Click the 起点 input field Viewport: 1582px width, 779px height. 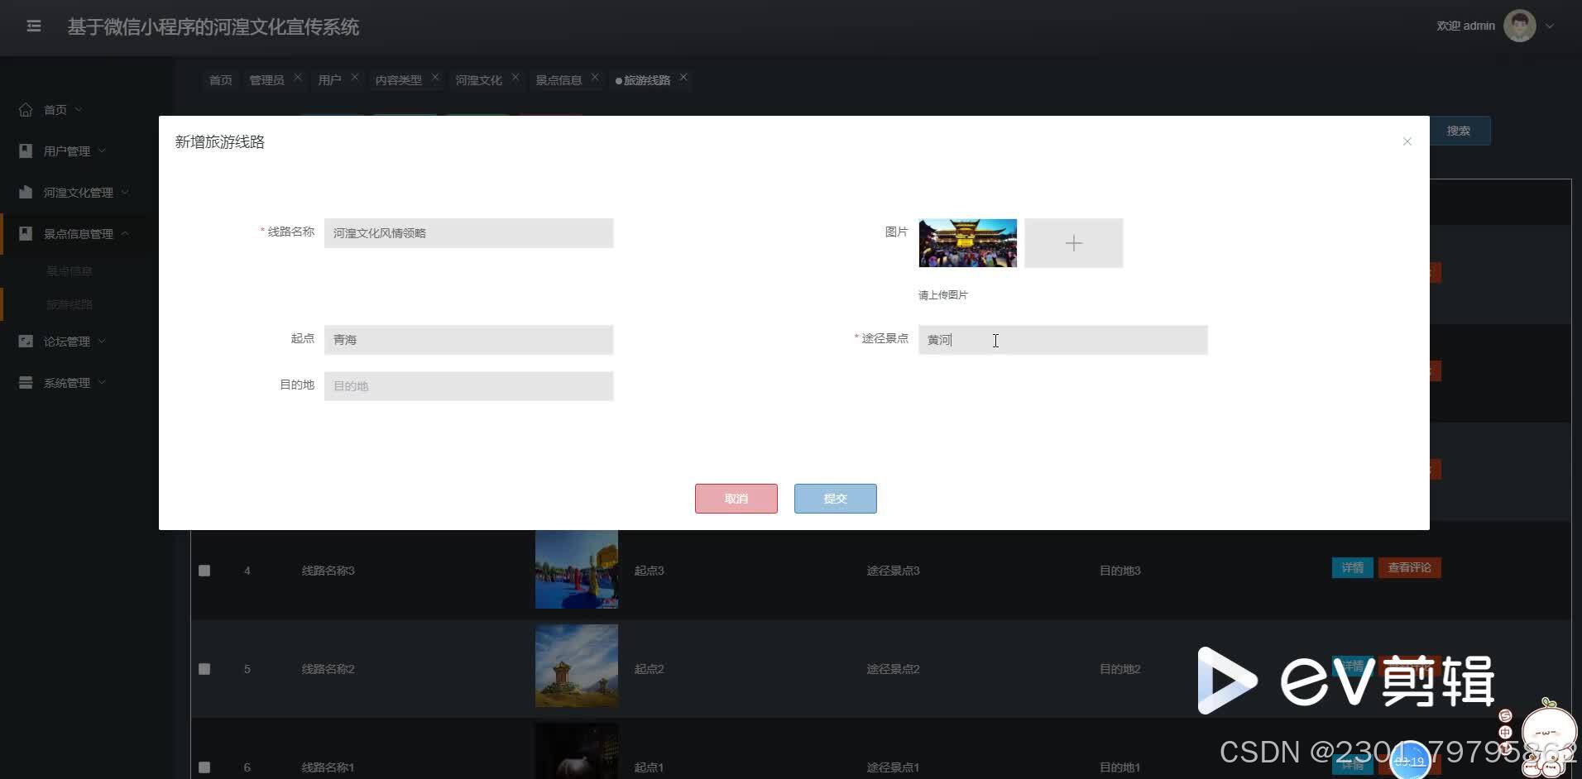coord(468,340)
